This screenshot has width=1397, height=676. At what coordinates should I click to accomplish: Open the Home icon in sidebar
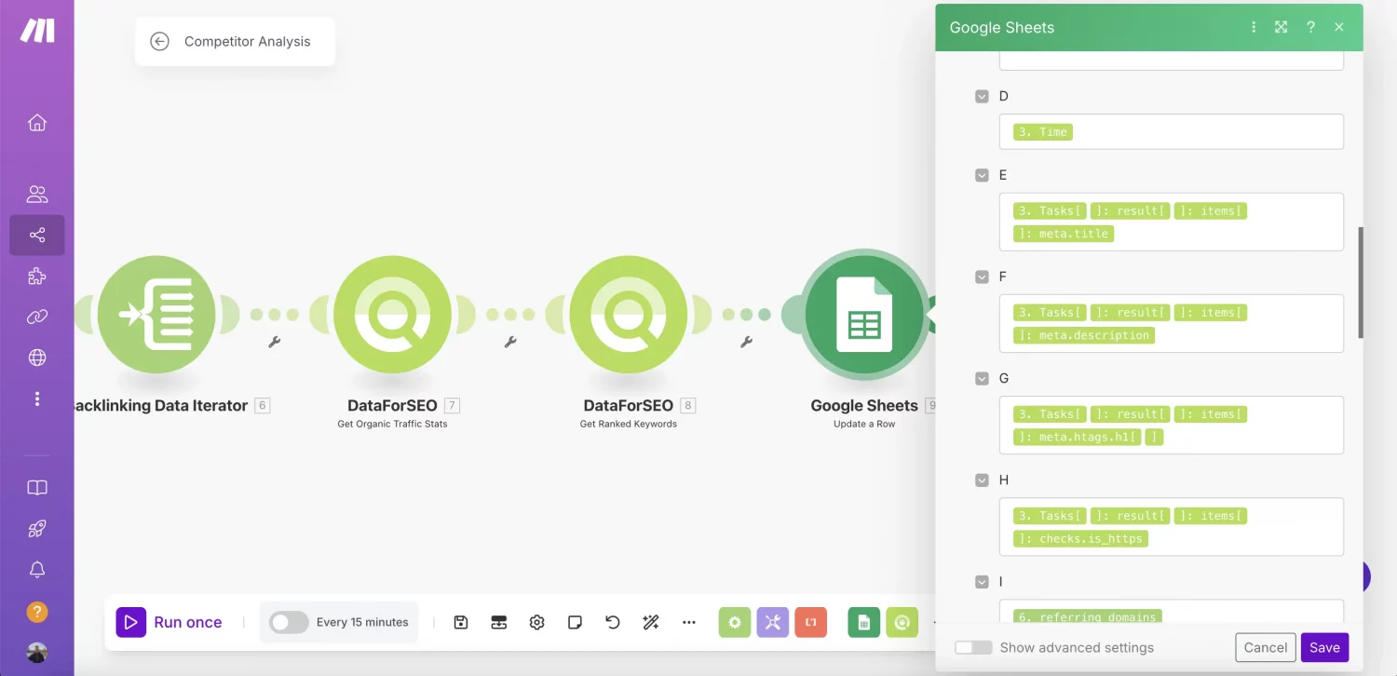(37, 123)
